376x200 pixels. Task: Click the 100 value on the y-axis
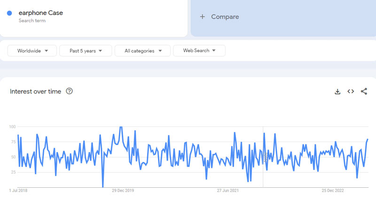click(x=12, y=127)
